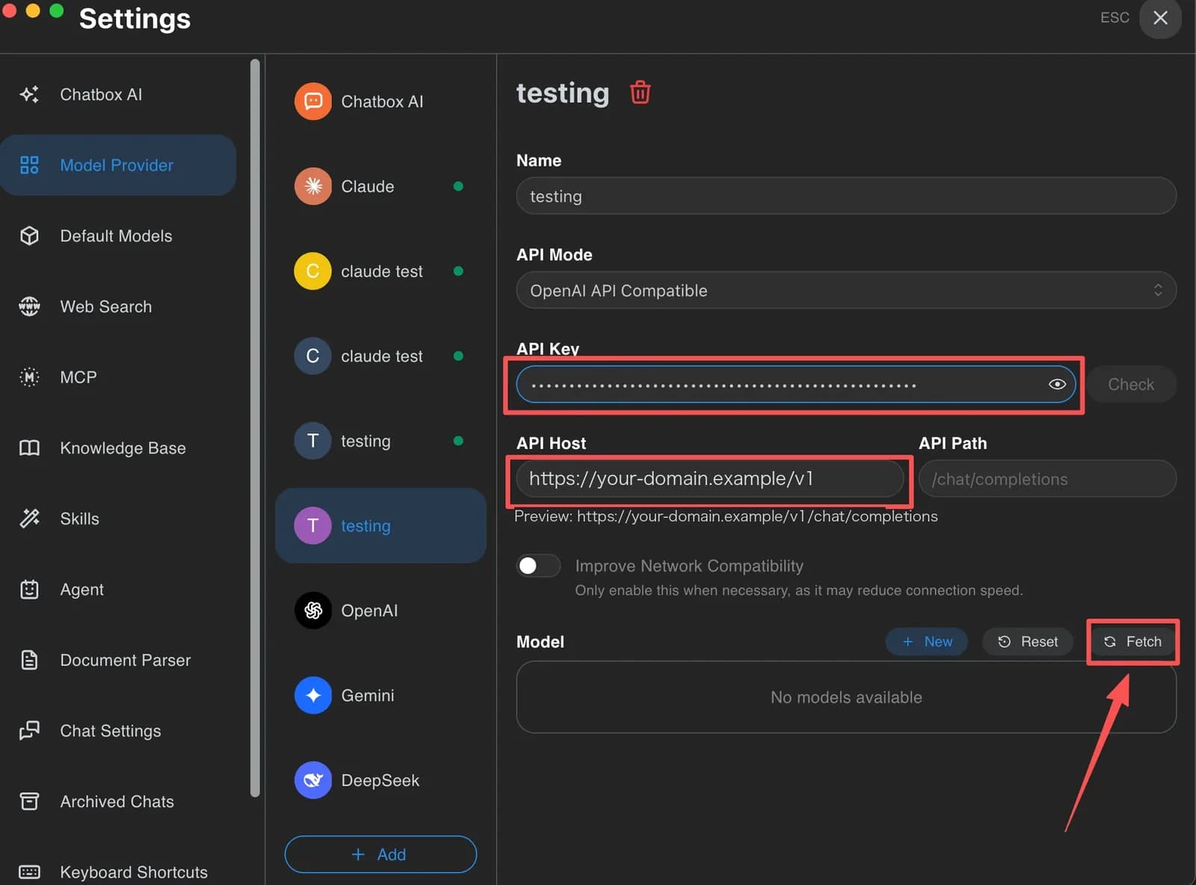1196x885 pixels.
Task: Click the Chat Settings icon
Action: 29,731
